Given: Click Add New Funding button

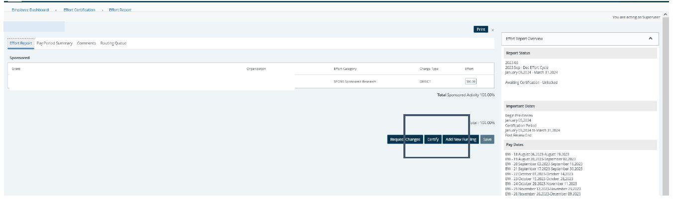Looking at the screenshot, I should (461, 139).
